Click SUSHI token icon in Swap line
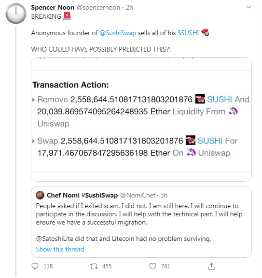Viewport: 262px width, 278px height. 191,140
